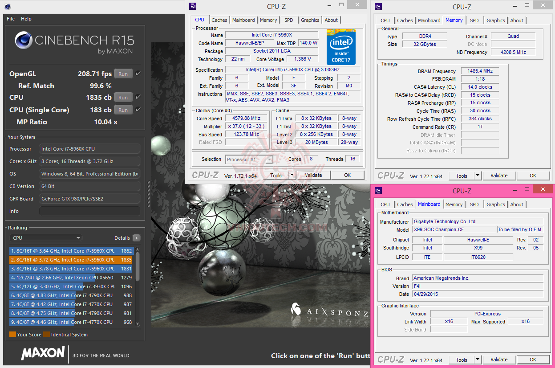The width and height of the screenshot is (555, 368).
Task: Click the NB Frequency value 4208.5 MHz
Action: [x=513, y=52]
